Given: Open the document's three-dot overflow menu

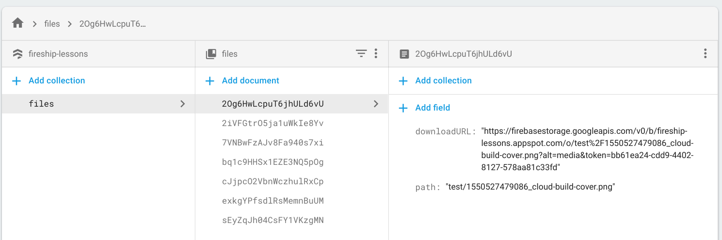Looking at the screenshot, I should [705, 54].
